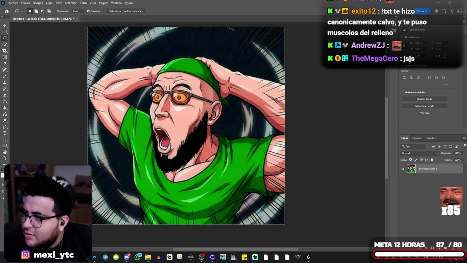Screen dimensions: 467x263
Task: Click align vertical centers icon
Action: click(x=436, y=77)
